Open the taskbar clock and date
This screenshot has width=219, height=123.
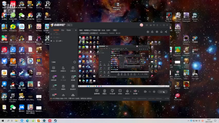pyautogui.click(x=209, y=121)
